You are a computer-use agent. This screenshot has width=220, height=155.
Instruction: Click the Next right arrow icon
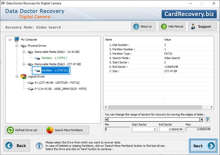[211, 146]
